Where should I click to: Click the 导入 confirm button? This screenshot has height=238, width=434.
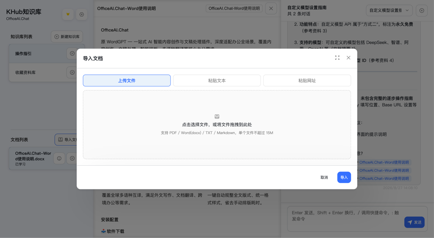point(344,177)
